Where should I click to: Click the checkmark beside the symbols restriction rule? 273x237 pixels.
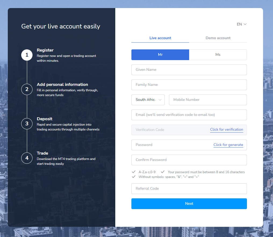point(134,177)
